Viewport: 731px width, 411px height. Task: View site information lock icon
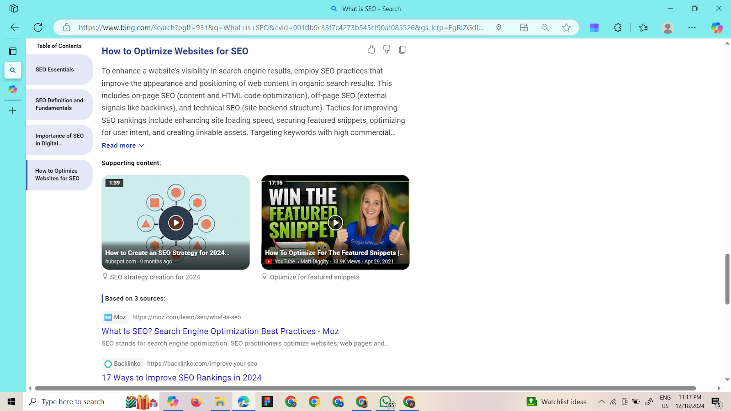click(x=67, y=27)
